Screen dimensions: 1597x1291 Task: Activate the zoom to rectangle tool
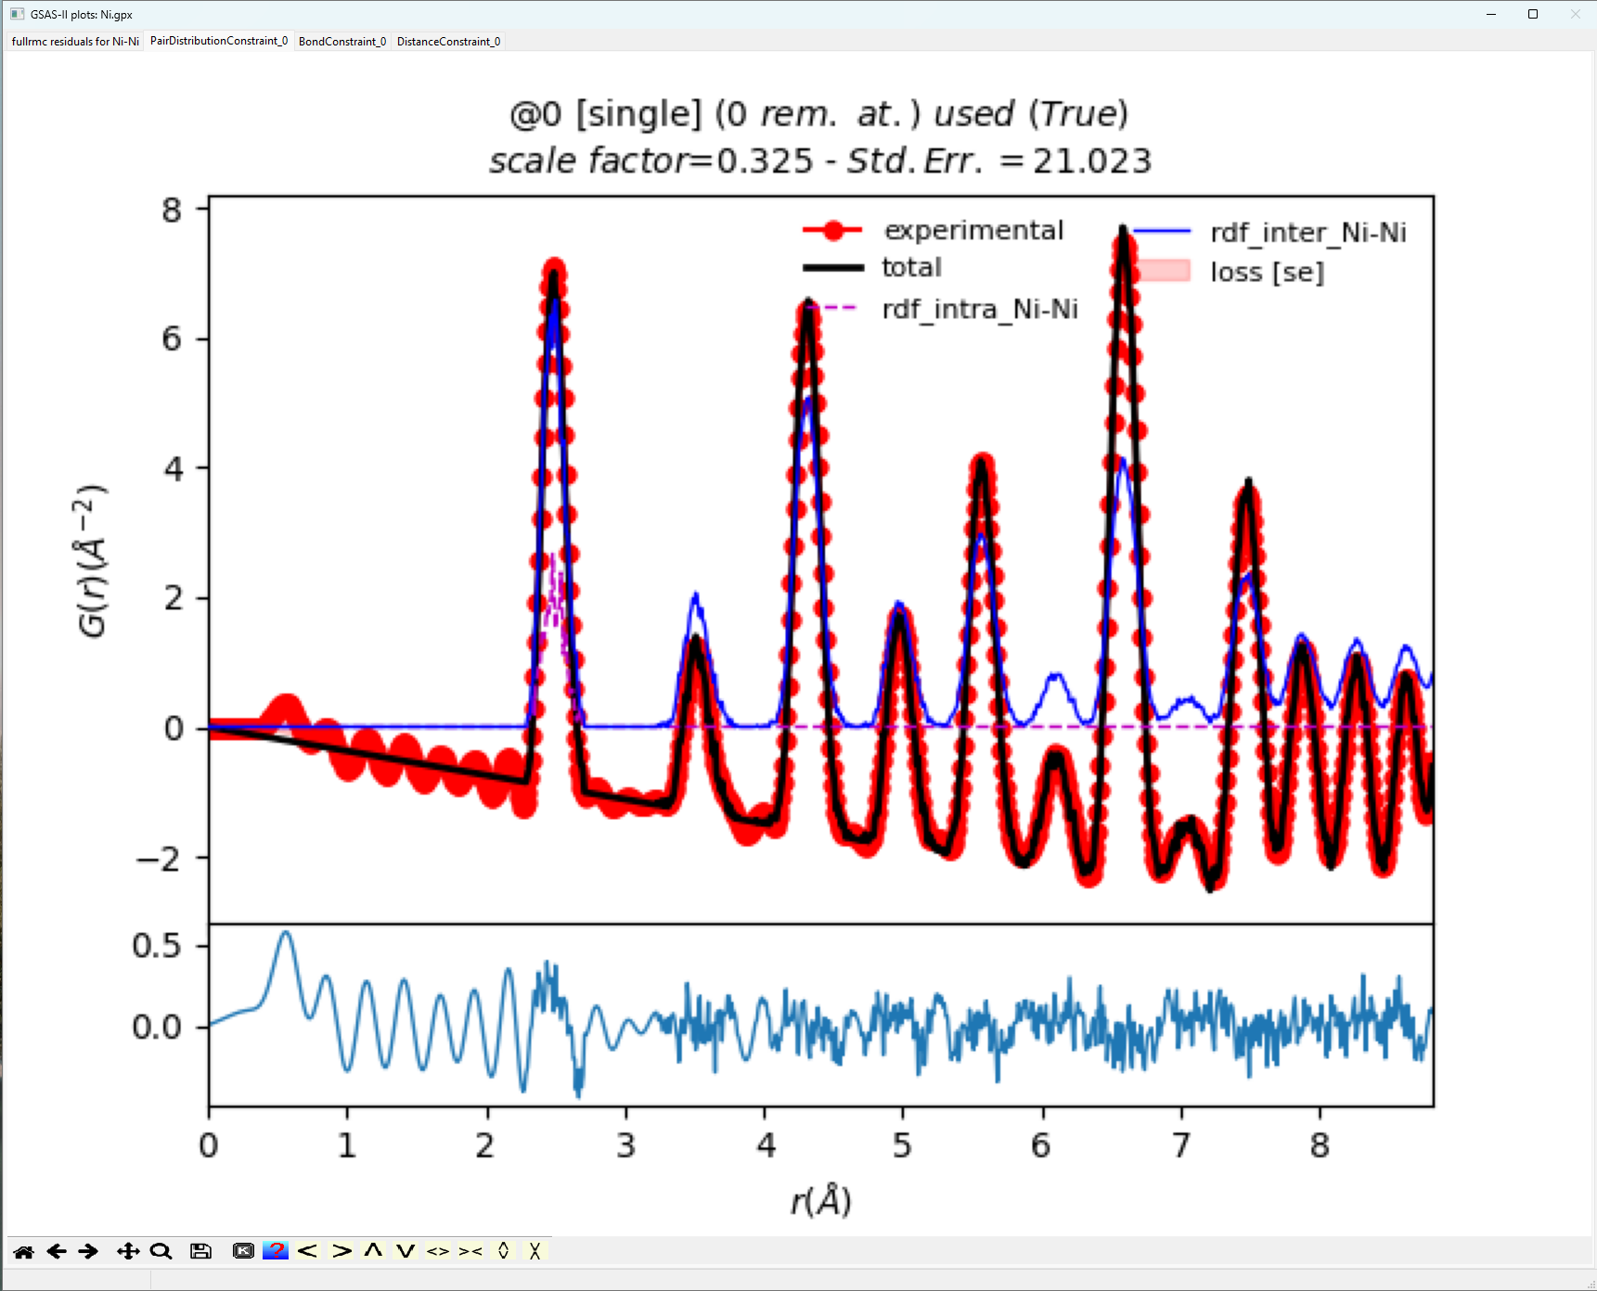tap(161, 1251)
